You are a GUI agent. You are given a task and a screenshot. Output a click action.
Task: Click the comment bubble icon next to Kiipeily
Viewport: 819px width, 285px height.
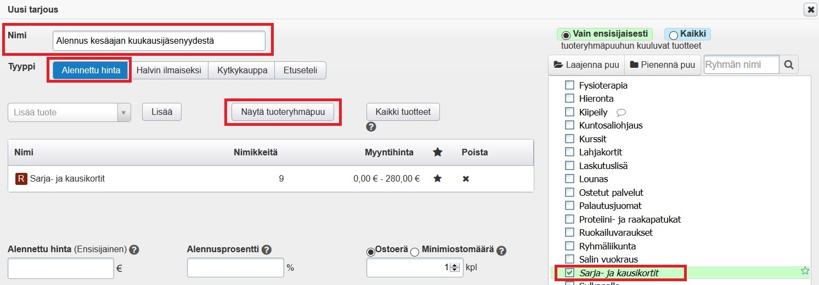[621, 112]
